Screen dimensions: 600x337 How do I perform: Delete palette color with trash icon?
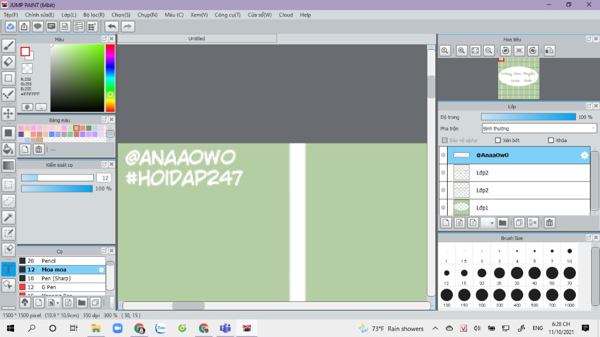39,149
